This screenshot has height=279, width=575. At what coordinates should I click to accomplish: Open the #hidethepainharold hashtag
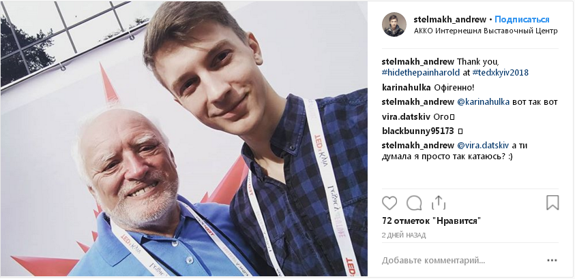(x=421, y=72)
